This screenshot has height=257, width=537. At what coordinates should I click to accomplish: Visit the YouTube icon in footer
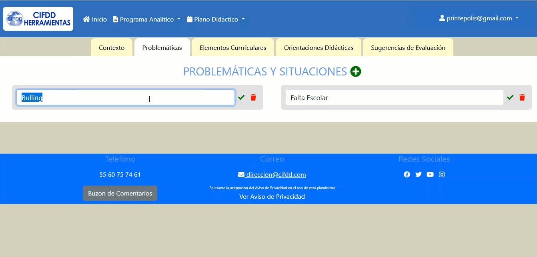point(430,174)
